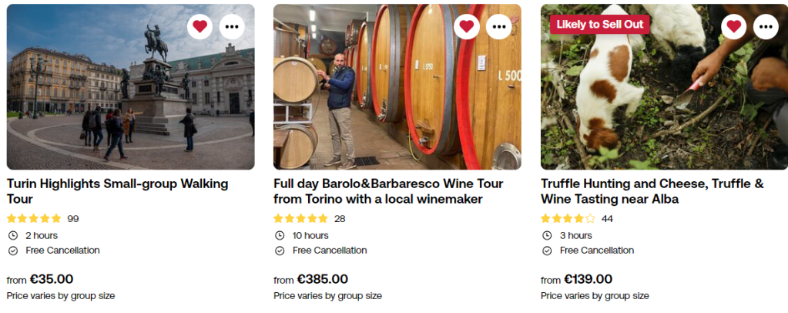The width and height of the screenshot is (788, 313).
Task: Open more options on Turin Highlights card
Action: tap(232, 27)
